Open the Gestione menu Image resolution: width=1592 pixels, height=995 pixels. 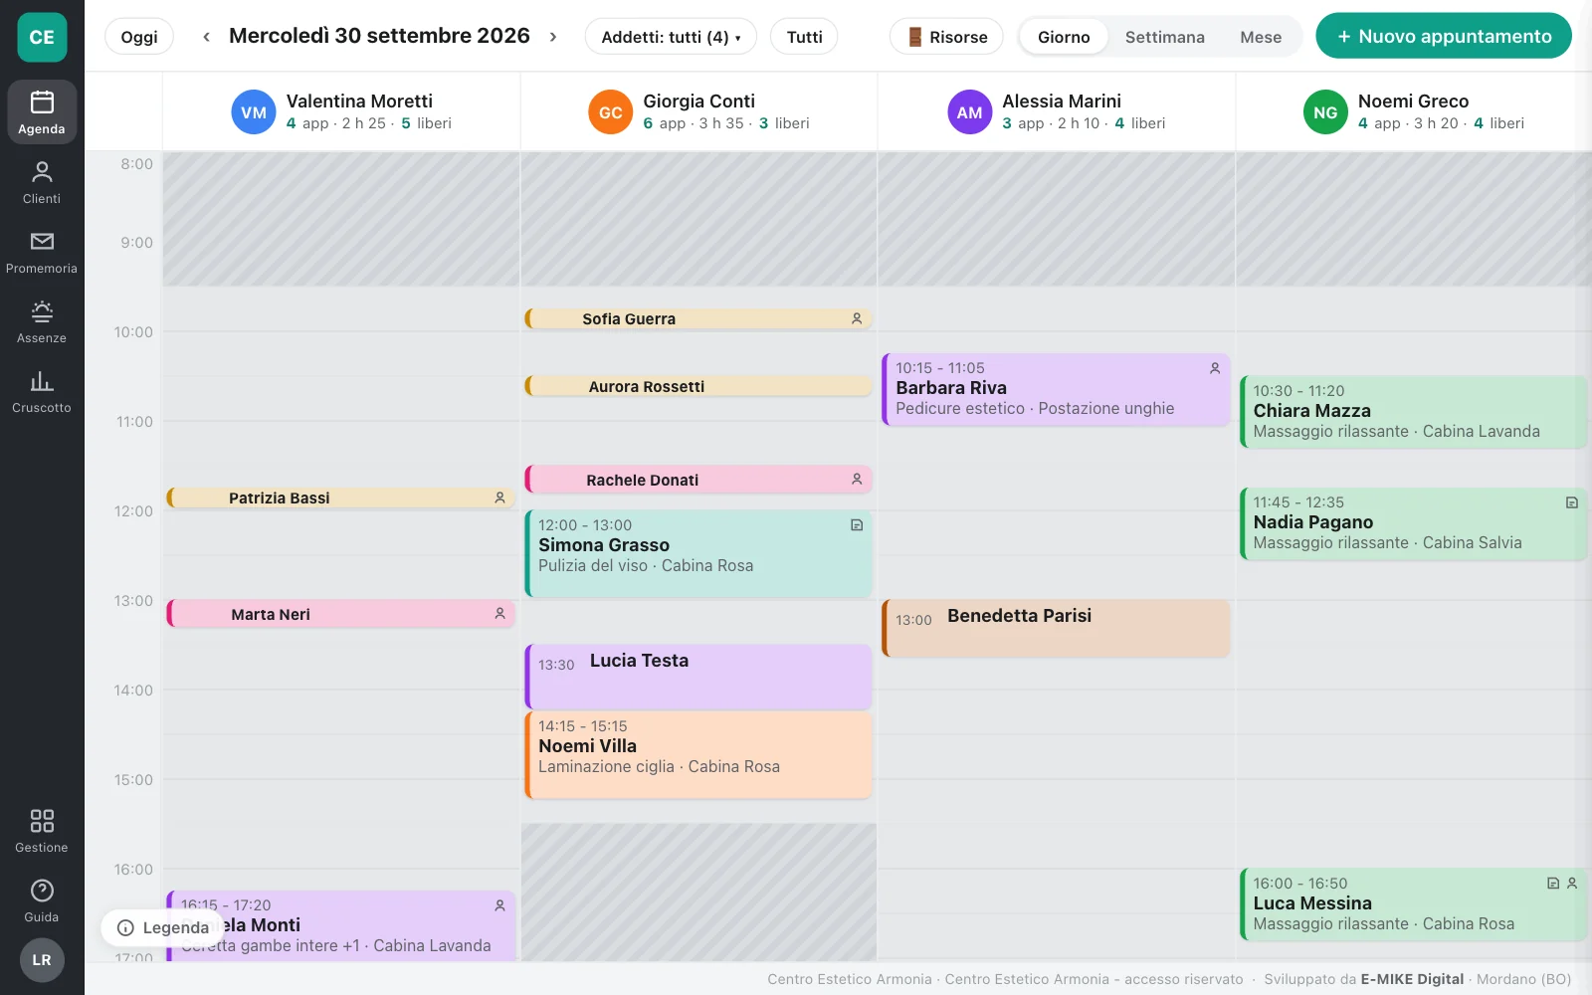(42, 831)
